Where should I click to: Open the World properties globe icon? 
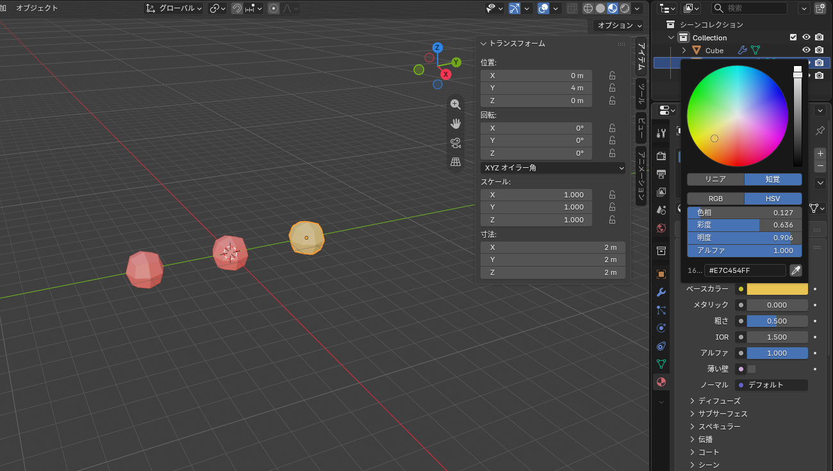(661, 228)
